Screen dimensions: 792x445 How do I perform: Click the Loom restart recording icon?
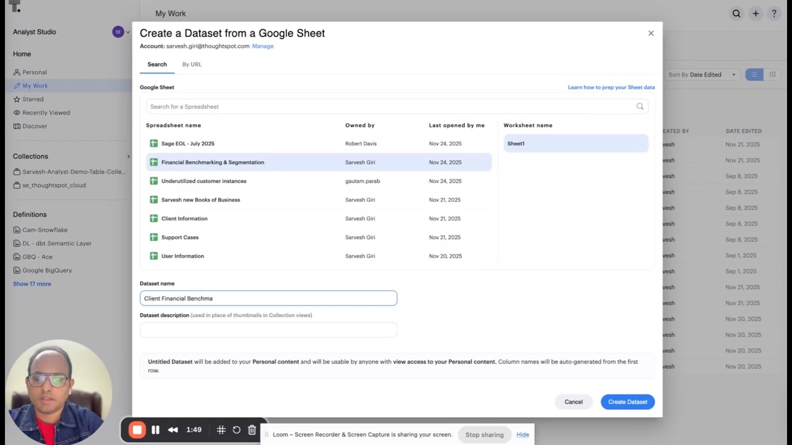(x=236, y=430)
